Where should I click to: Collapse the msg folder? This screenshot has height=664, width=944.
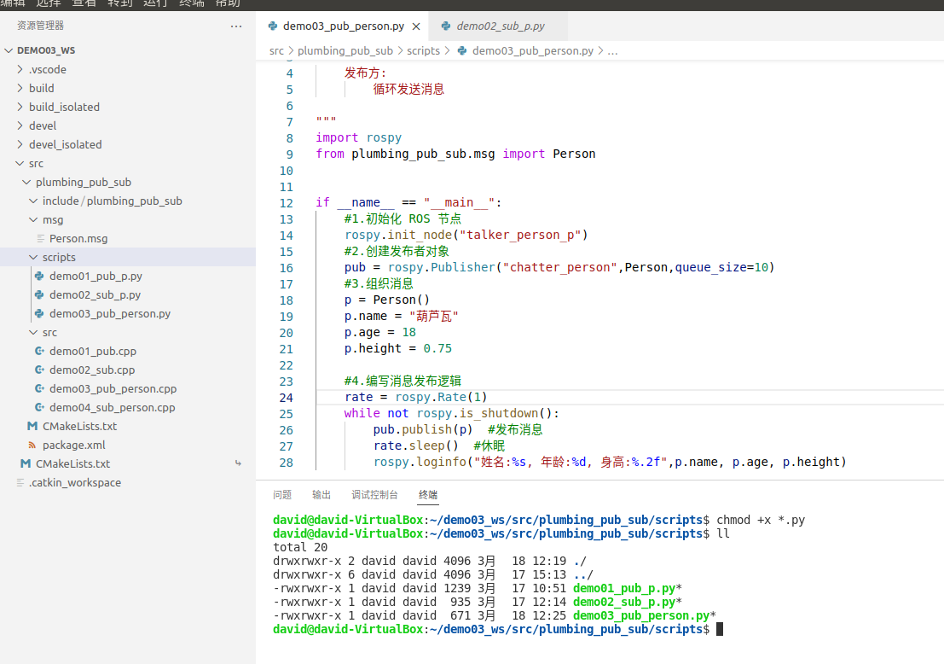(x=34, y=219)
